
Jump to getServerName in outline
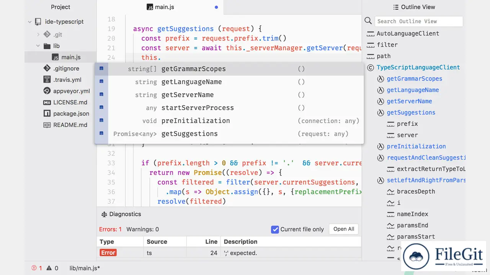coord(409,101)
